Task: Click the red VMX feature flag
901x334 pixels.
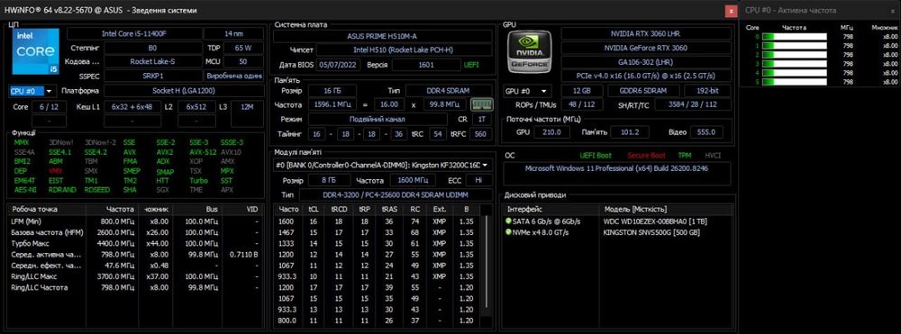Action: coord(55,171)
